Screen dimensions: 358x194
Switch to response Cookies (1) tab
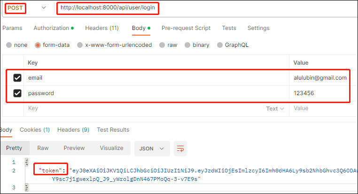click(35, 130)
